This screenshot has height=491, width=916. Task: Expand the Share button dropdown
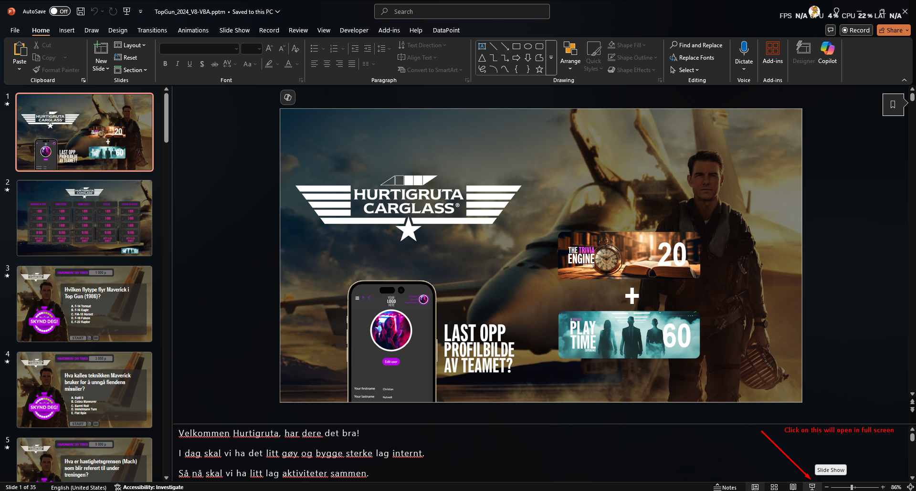[907, 30]
